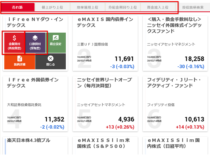The width and height of the screenshot is (210, 155).
Task: Click the price 11,691
Action: [124, 59]
